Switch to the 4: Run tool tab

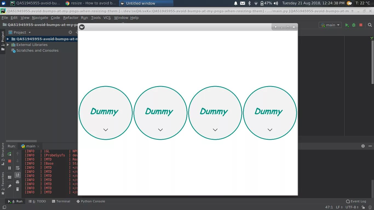(x=15, y=201)
